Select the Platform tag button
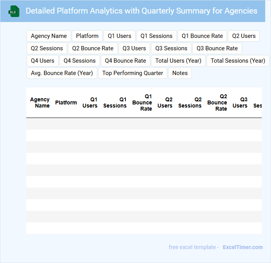This screenshot has height=263, width=271. [x=87, y=36]
